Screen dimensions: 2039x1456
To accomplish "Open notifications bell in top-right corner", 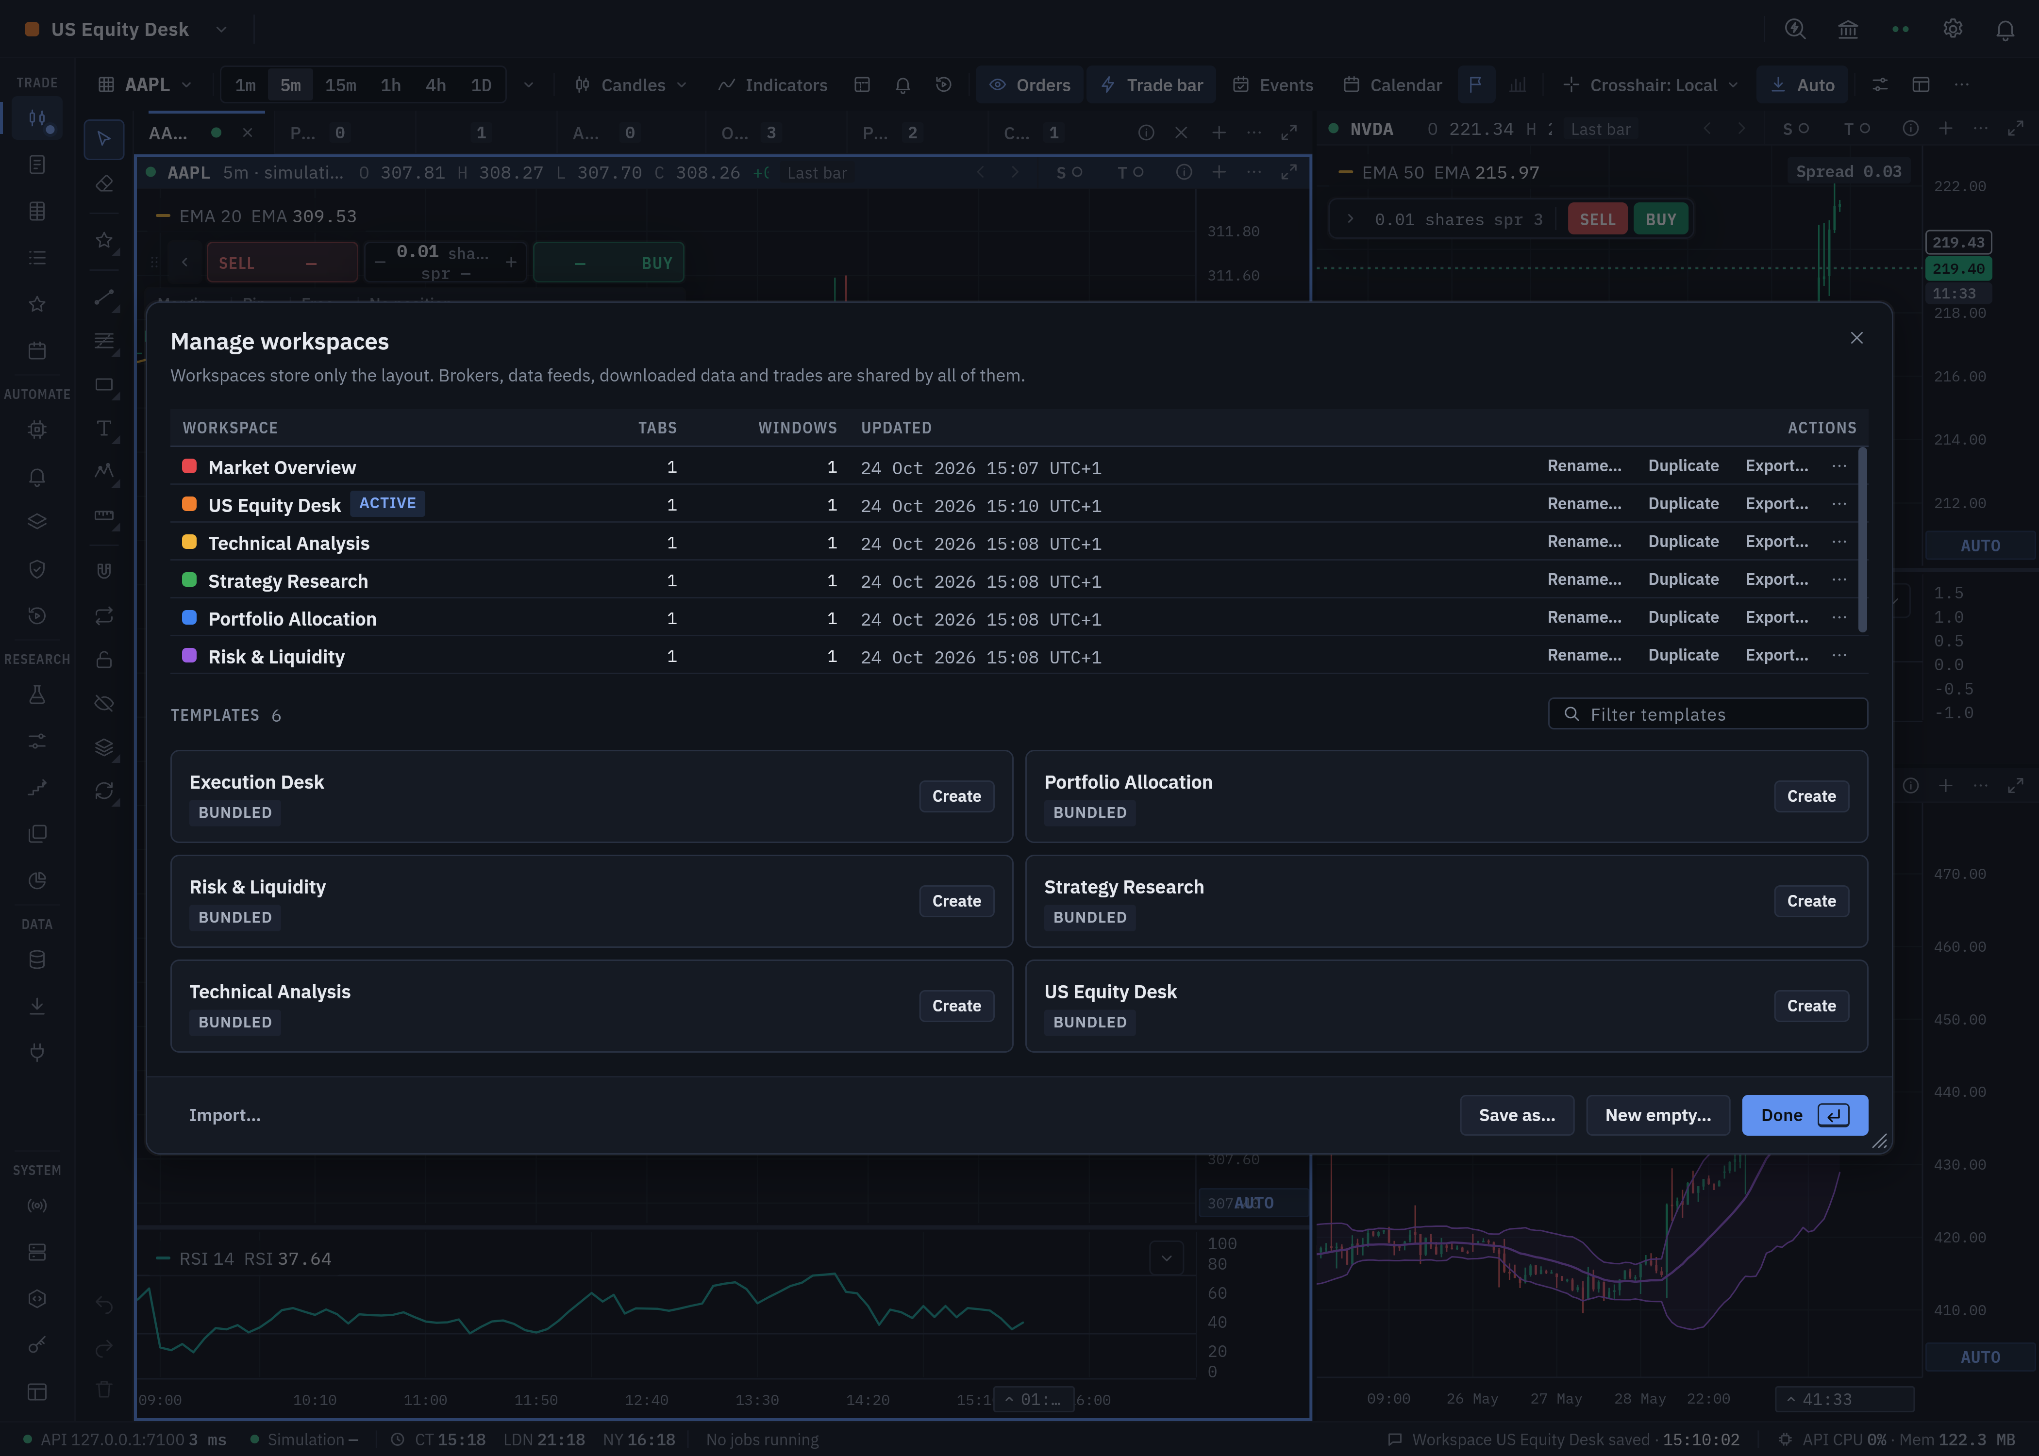I will click(x=2006, y=29).
